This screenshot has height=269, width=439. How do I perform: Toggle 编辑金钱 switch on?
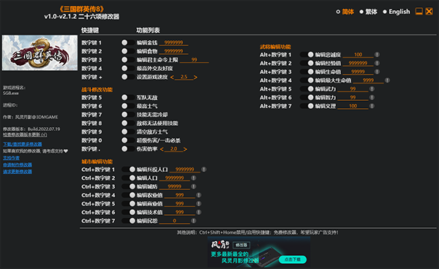[127, 42]
